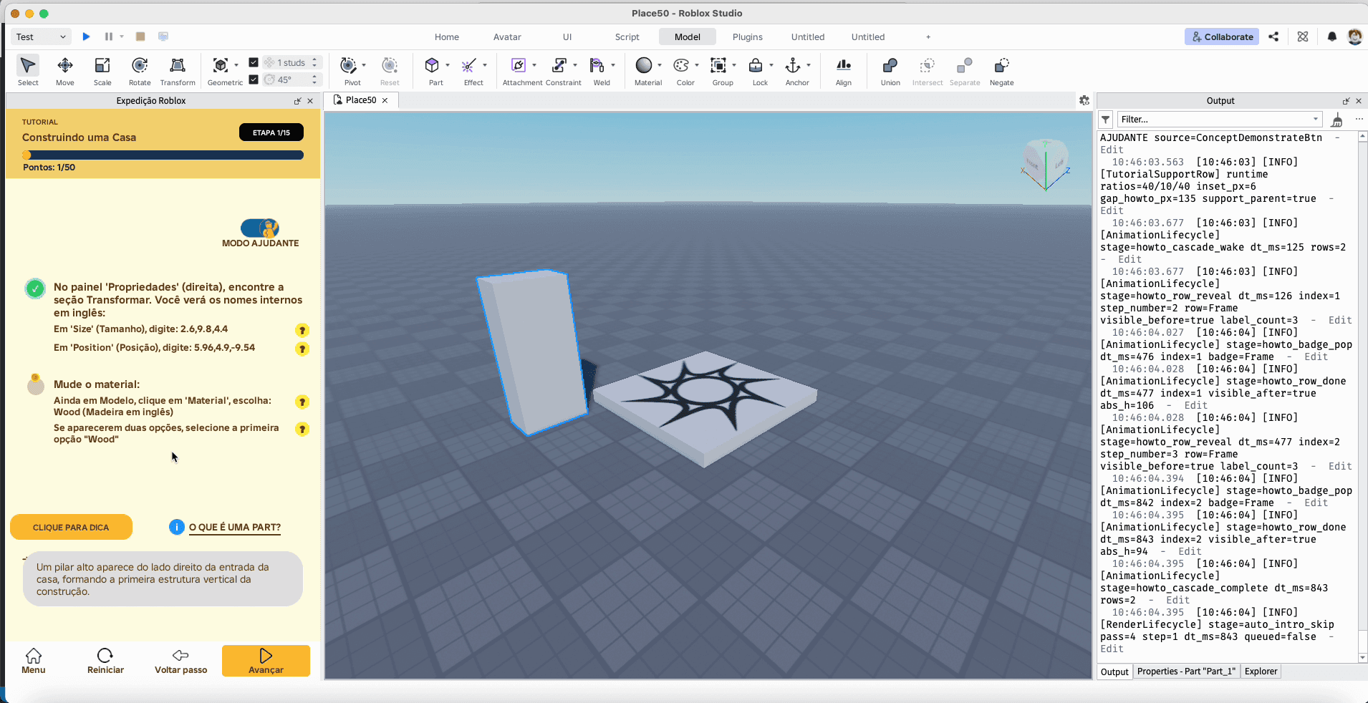Image resolution: width=1368 pixels, height=703 pixels.
Task: Open the Filter dropdown in Output panel
Action: coord(1316,119)
